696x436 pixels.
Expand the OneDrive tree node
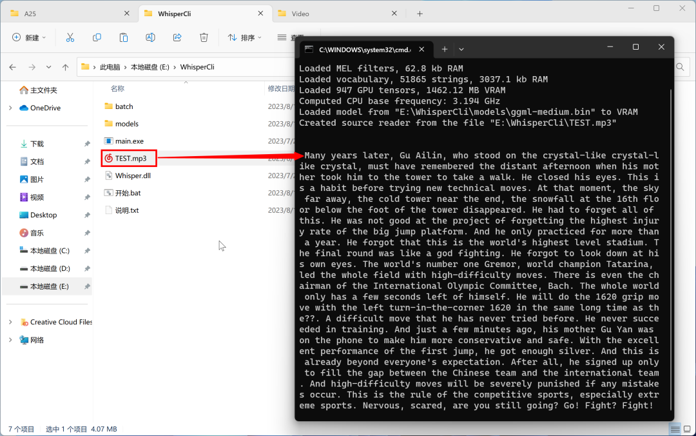[x=10, y=108]
